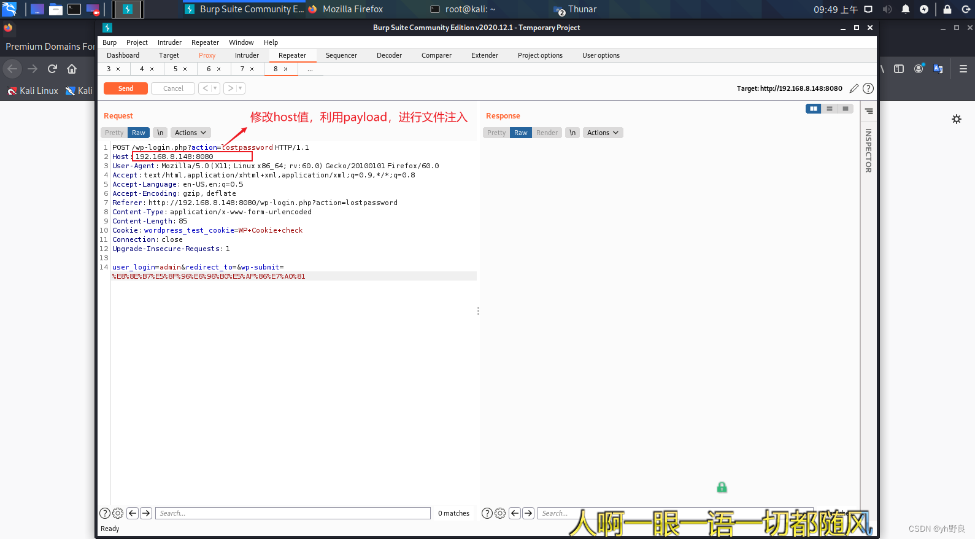
Task: Open the Project menu
Action: 137,42
